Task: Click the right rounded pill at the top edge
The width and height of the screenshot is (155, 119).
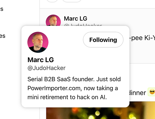Action: pyautogui.click(x=72, y=1)
